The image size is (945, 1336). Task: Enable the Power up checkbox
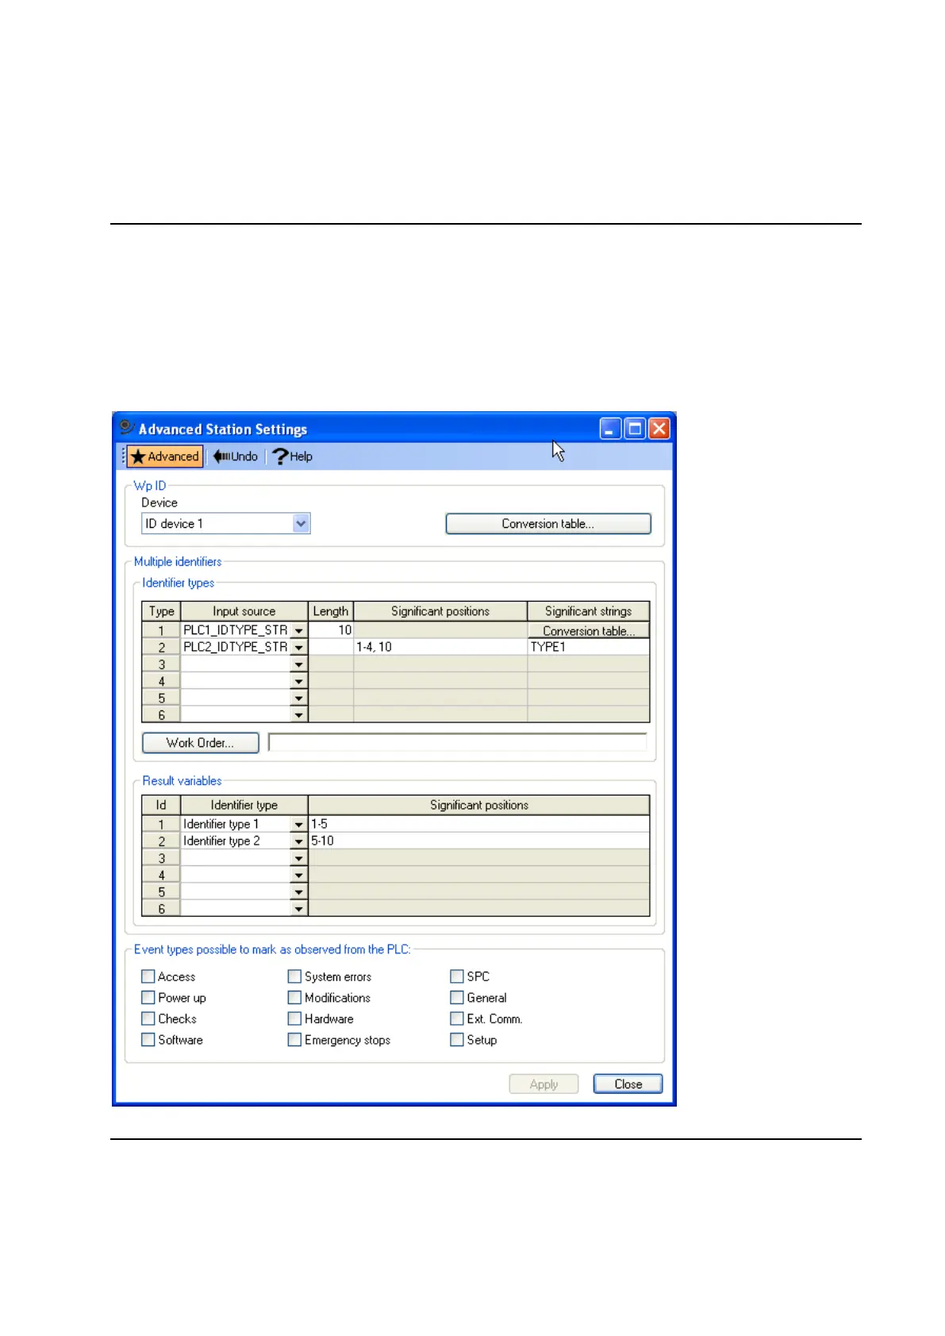[x=148, y=998]
